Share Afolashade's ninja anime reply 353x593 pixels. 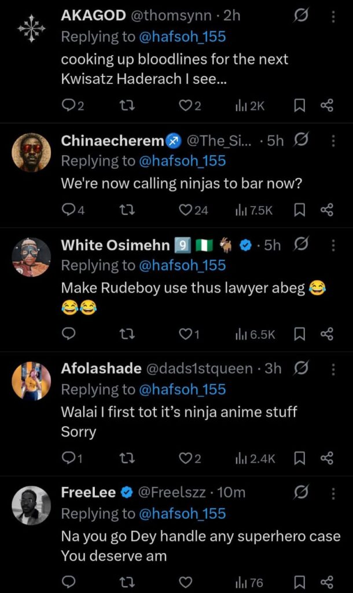pos(326,459)
